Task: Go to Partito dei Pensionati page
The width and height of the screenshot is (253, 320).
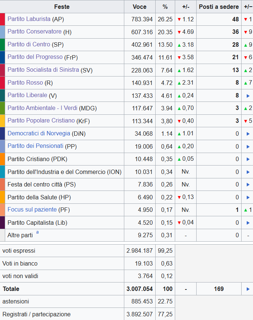Action: pyautogui.click(x=35, y=146)
